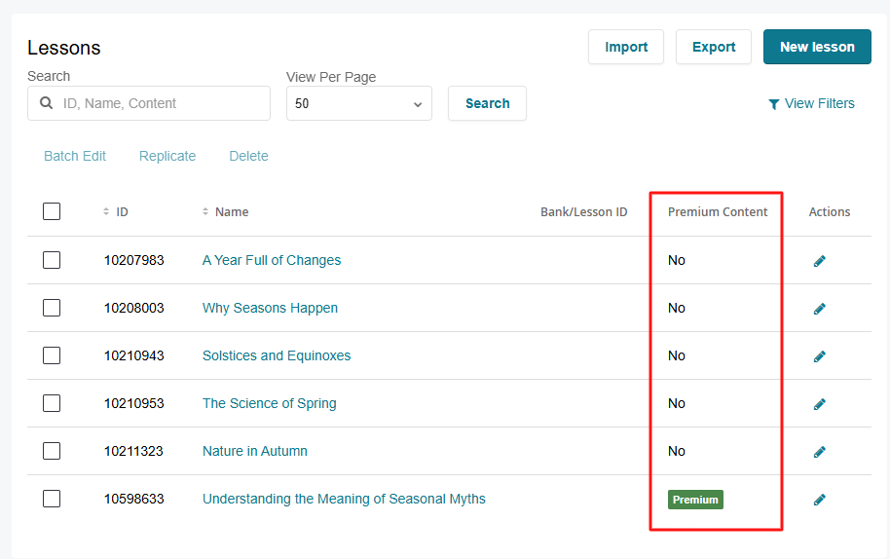Sort lessons by the Name column arrows
The width and height of the screenshot is (890, 559).
point(205,211)
